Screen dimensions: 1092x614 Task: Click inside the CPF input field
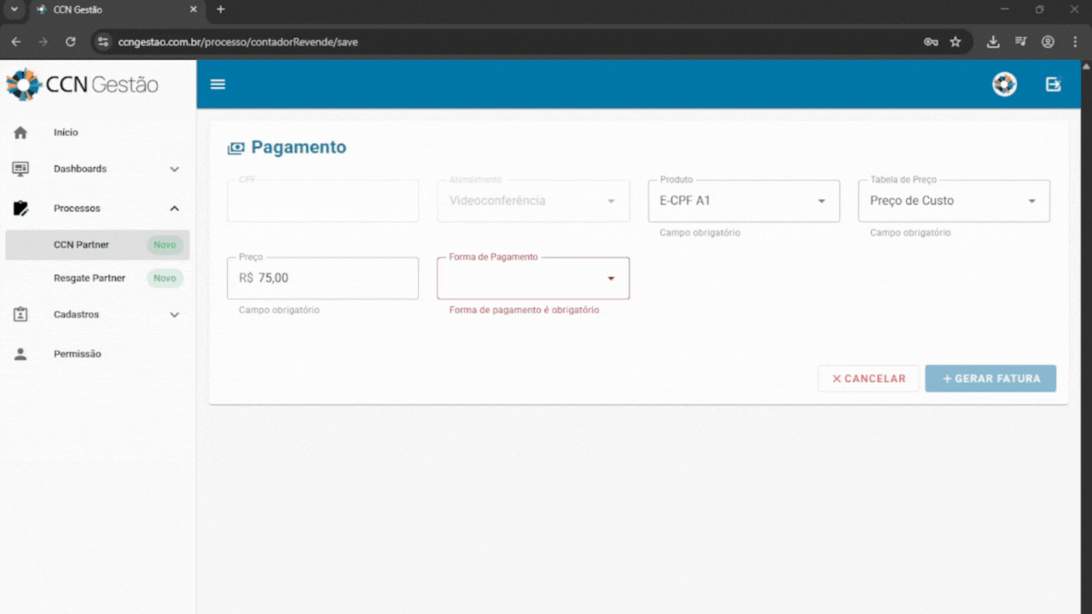pos(322,200)
